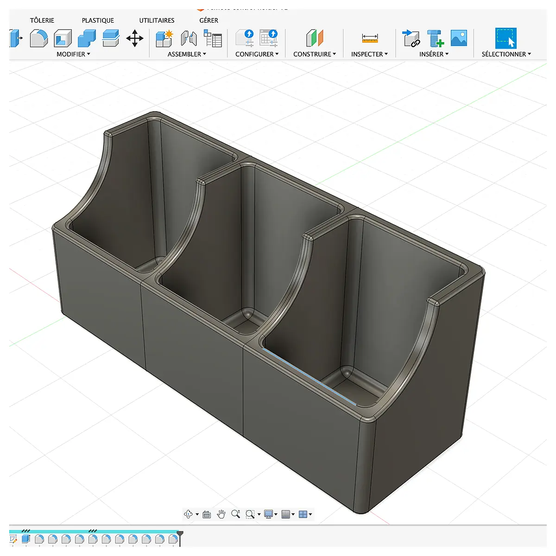Select the extrude feature in timeline

(x=26, y=539)
